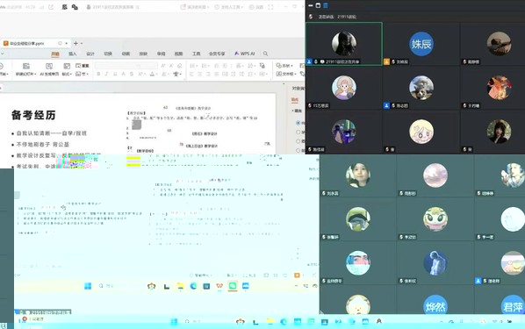Open the ribbon search magnifier icon
Screen dimensions: 525x329
265,54
